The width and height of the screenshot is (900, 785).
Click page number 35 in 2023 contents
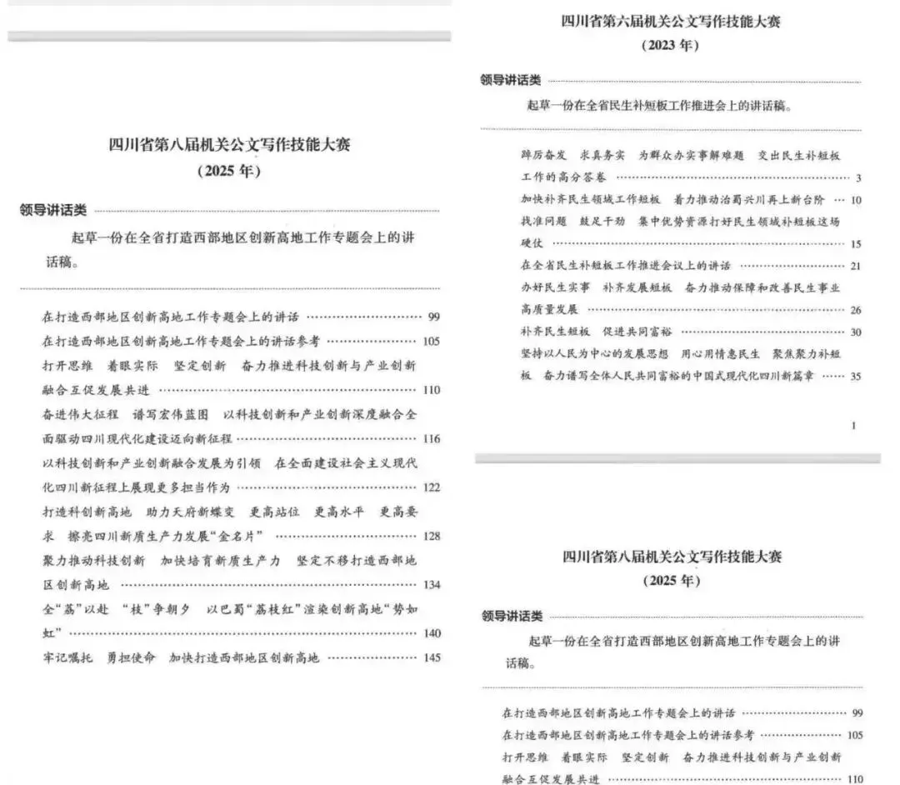[x=856, y=377]
